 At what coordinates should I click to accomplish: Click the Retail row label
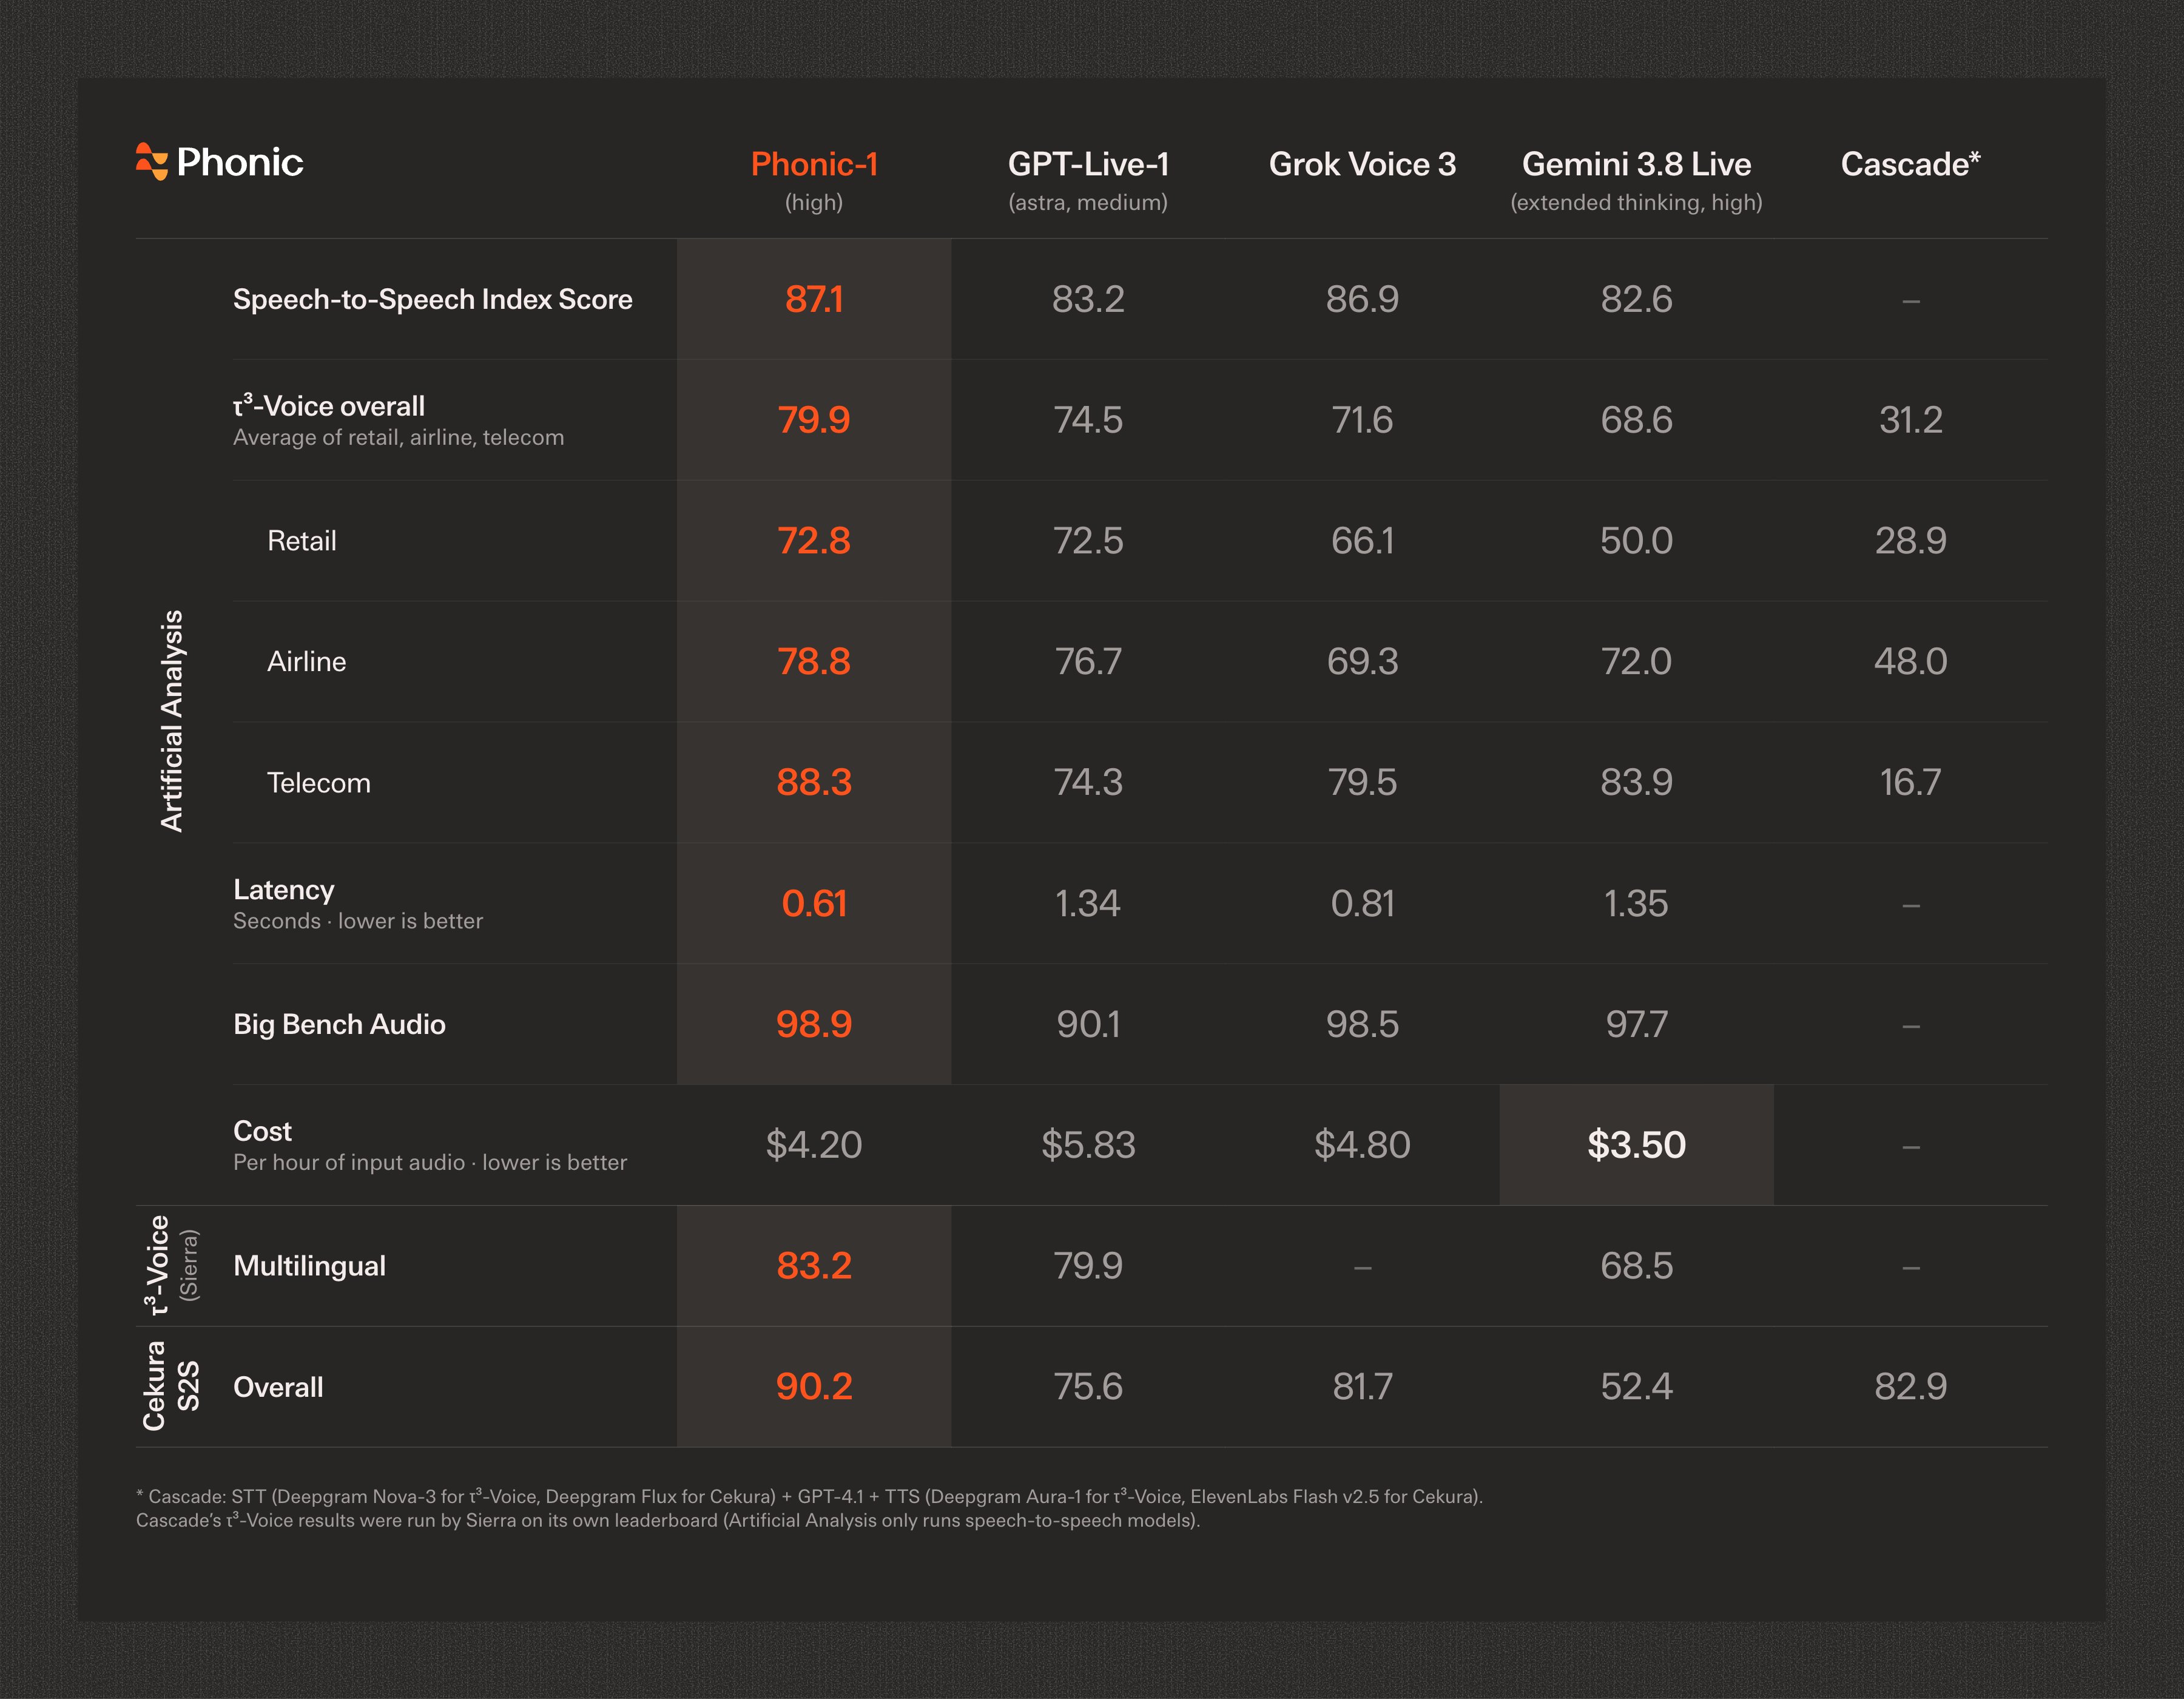coord(302,541)
